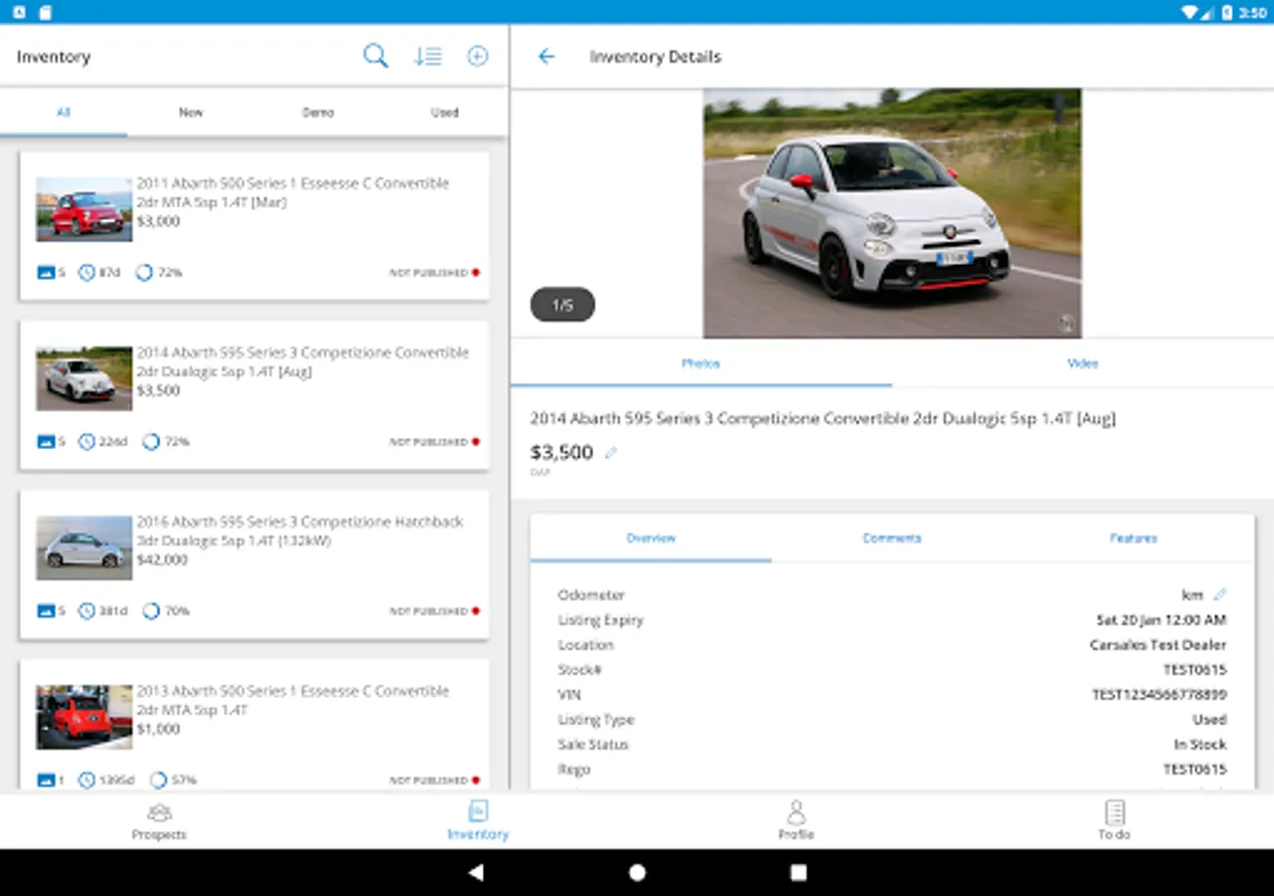Select 2016 Abarth 595 Hatchback listing title

coord(300,532)
